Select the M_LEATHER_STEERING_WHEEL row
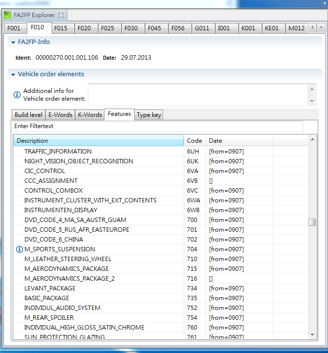The width and height of the screenshot is (328, 353). pos(161,259)
